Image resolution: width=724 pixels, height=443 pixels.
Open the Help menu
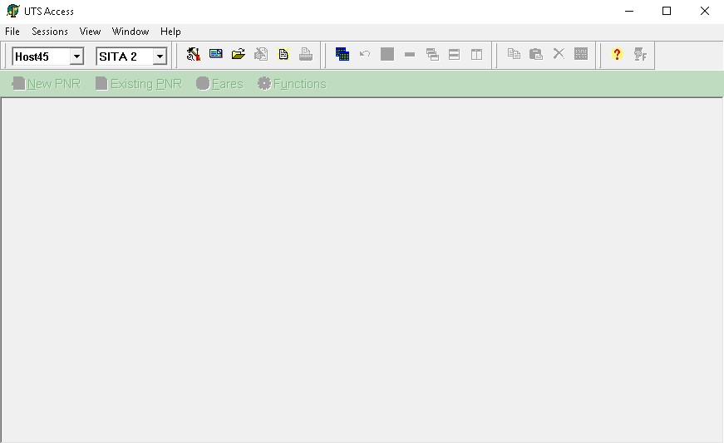[x=170, y=32]
